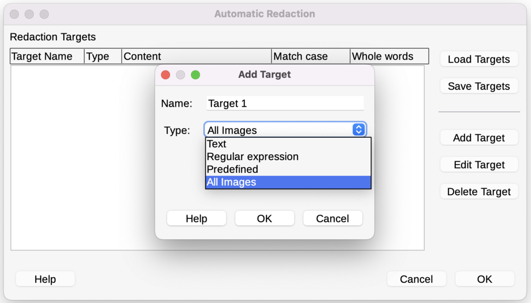This screenshot has height=303, width=531.
Task: Open Help from the Add Target dialog
Action: (x=196, y=218)
